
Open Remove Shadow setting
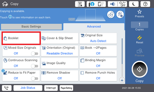pos(60,76)
